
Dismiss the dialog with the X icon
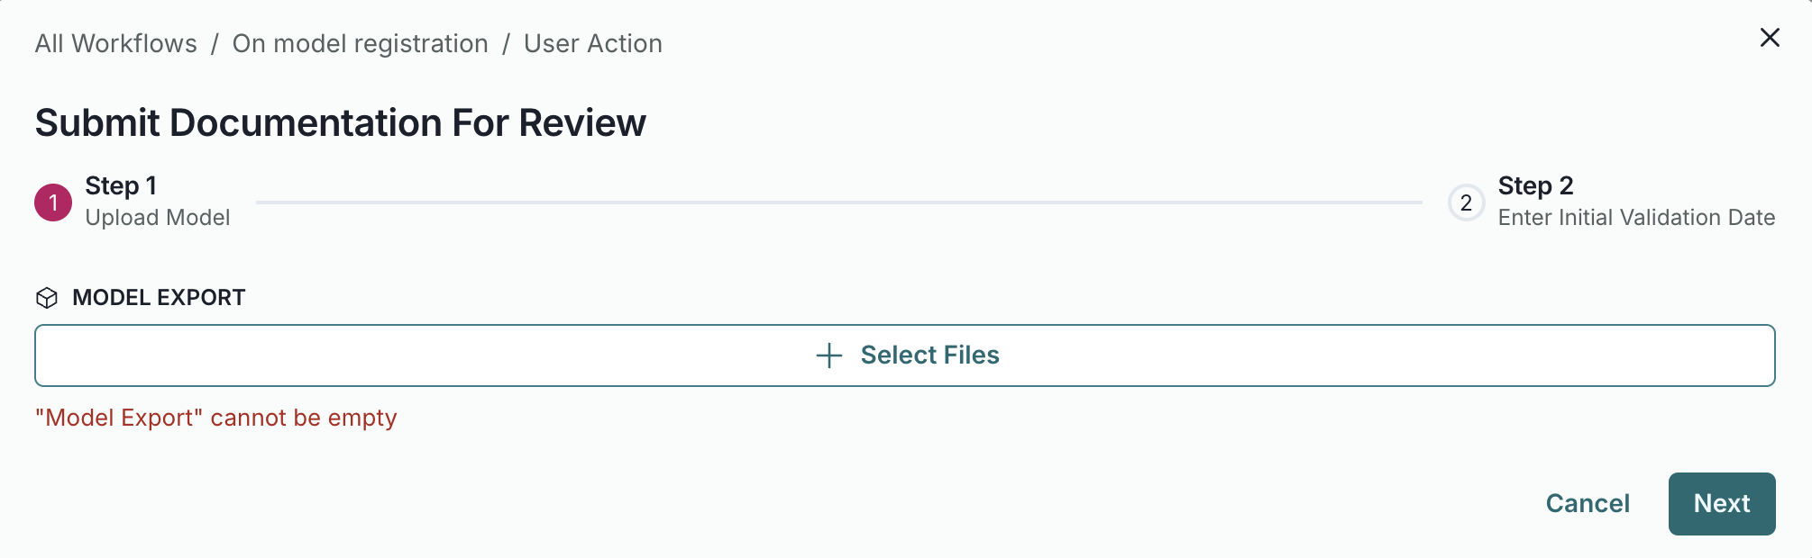[x=1770, y=38]
